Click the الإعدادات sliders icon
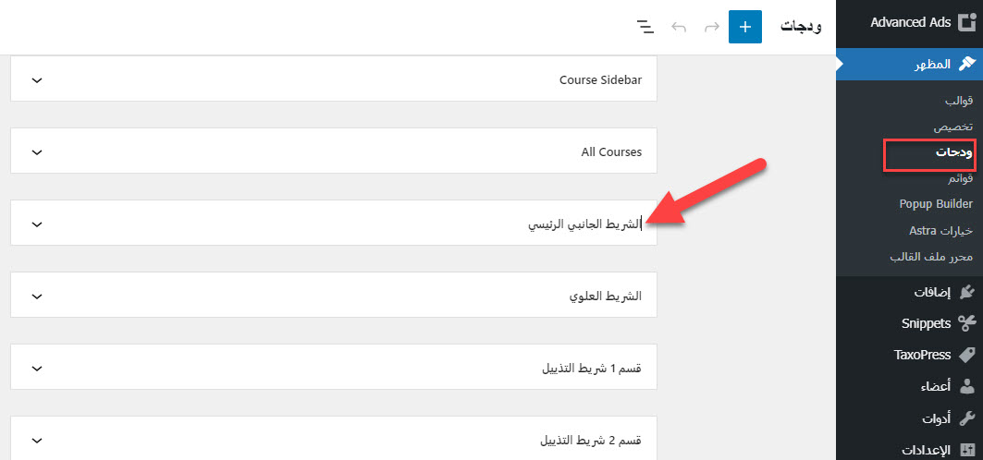 coord(967,449)
